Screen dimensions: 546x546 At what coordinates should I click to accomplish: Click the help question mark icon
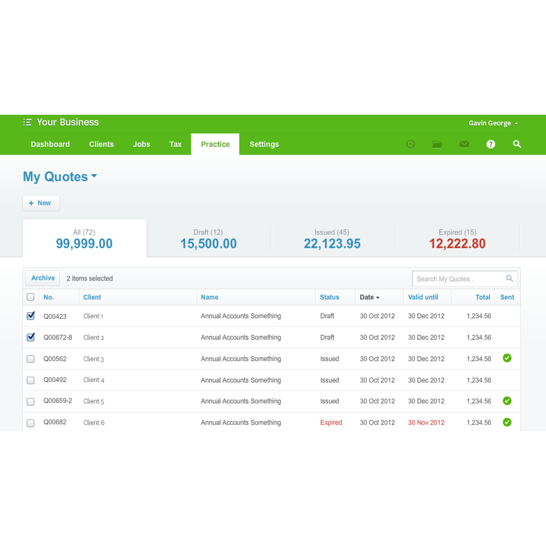click(x=491, y=144)
